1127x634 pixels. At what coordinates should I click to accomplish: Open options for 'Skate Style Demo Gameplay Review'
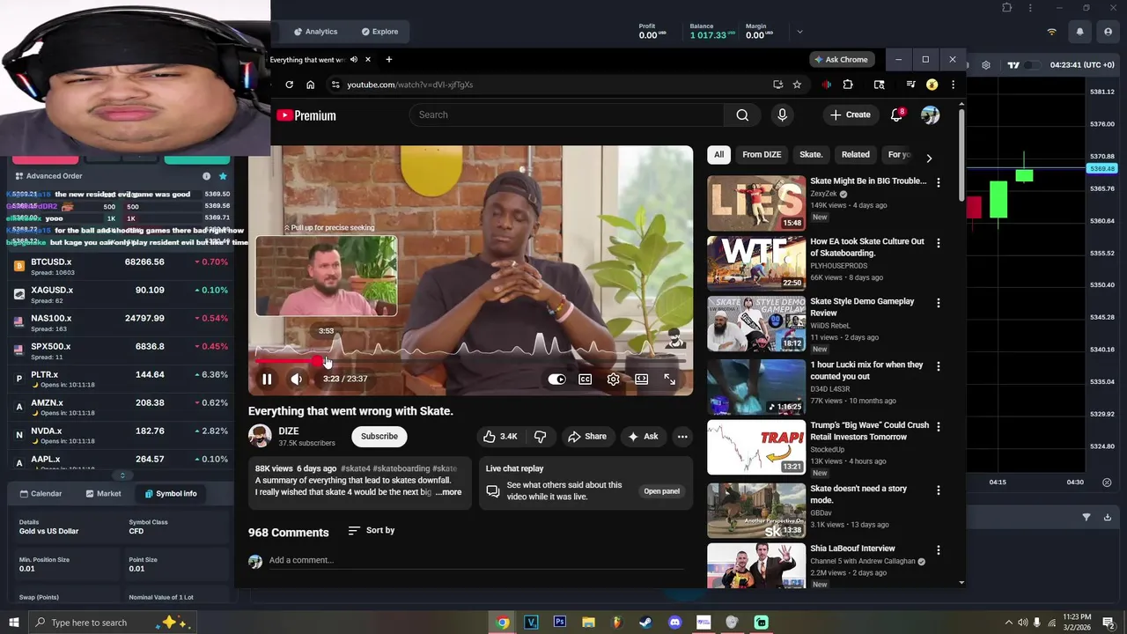click(x=939, y=303)
